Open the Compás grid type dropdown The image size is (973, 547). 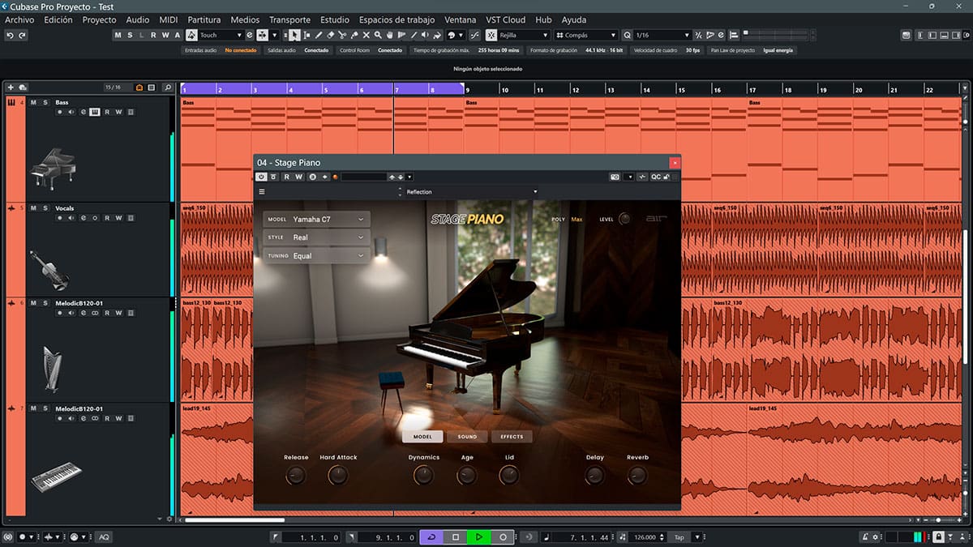point(586,35)
